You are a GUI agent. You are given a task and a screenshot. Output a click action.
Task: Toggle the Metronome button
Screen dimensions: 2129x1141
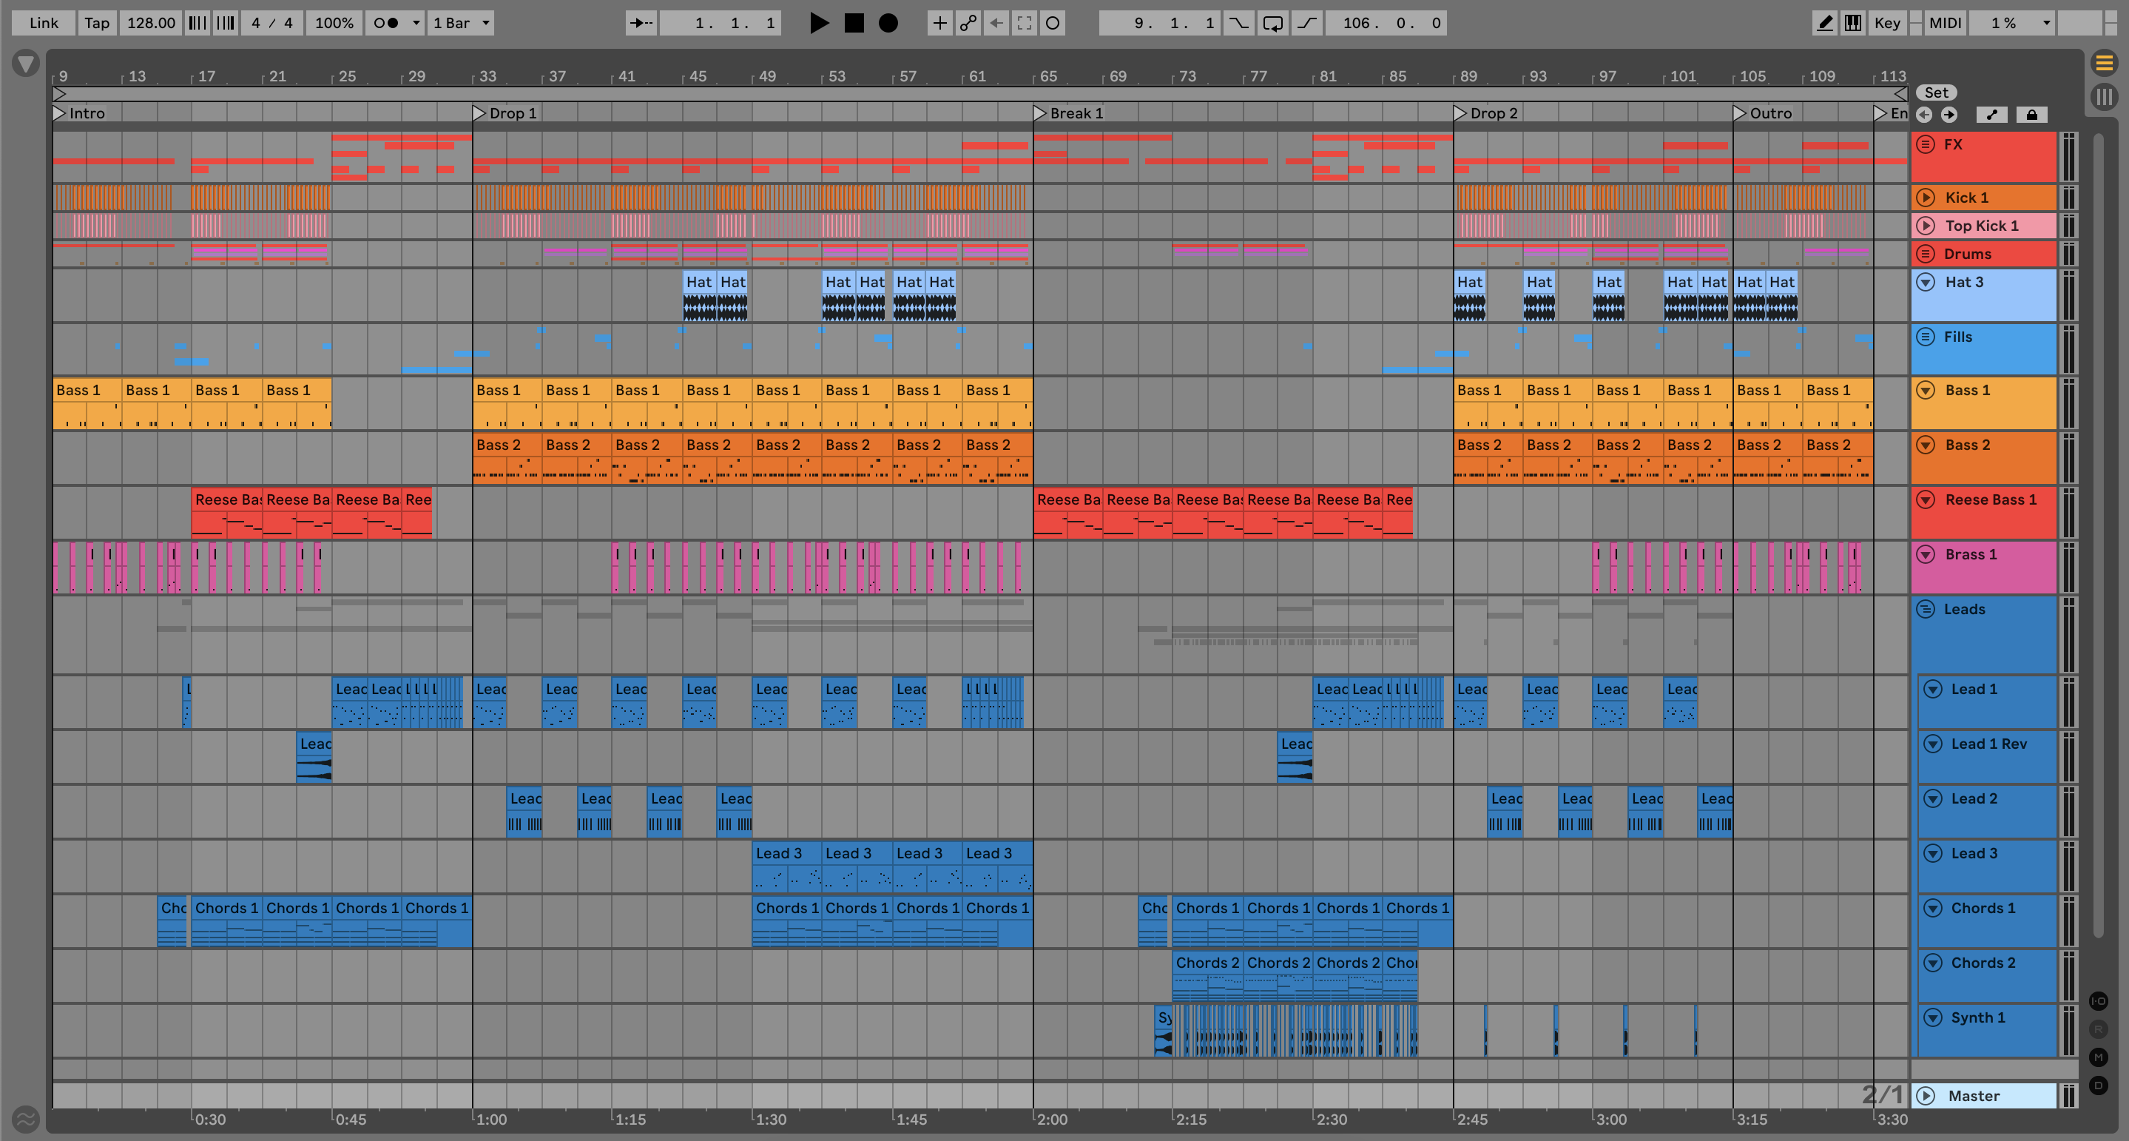coord(385,22)
